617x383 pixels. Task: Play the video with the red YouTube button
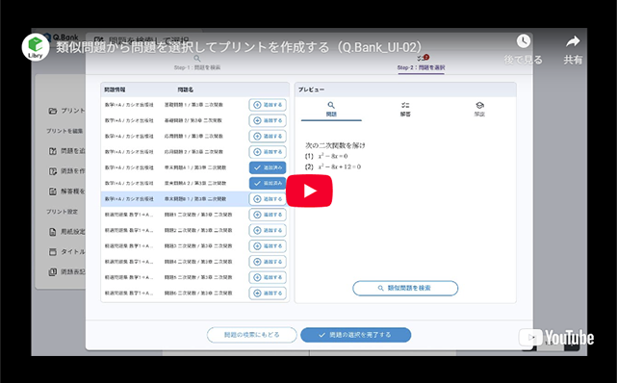tap(309, 191)
